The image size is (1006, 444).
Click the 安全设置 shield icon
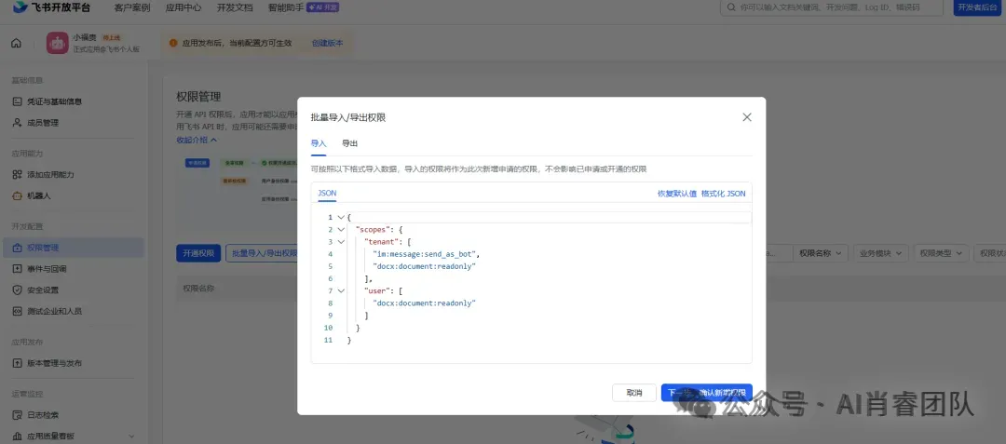click(x=18, y=289)
